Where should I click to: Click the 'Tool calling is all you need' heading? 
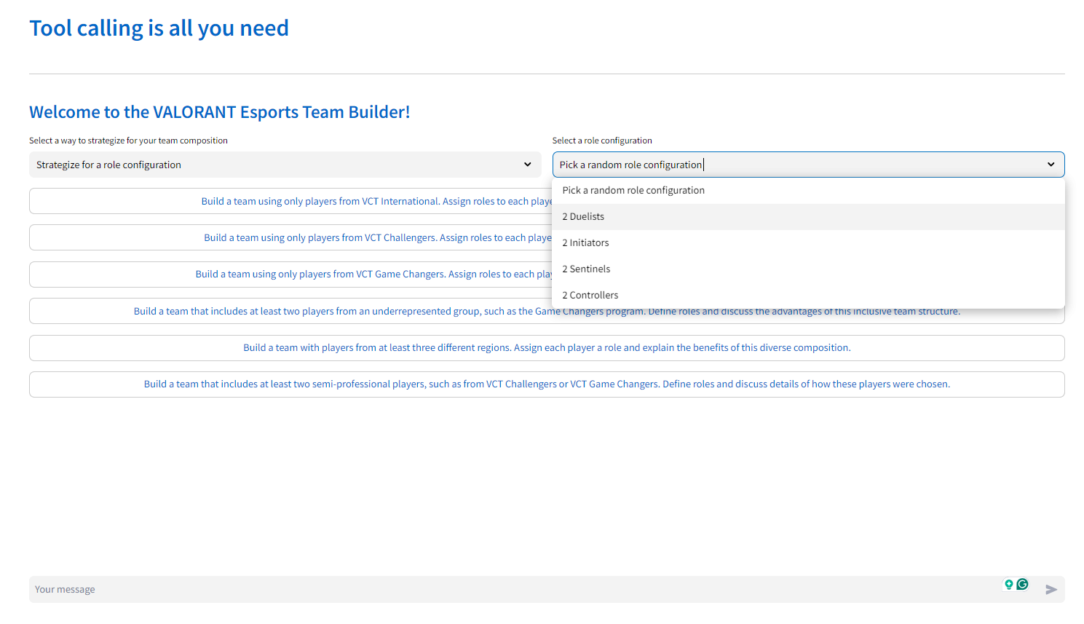[159, 28]
